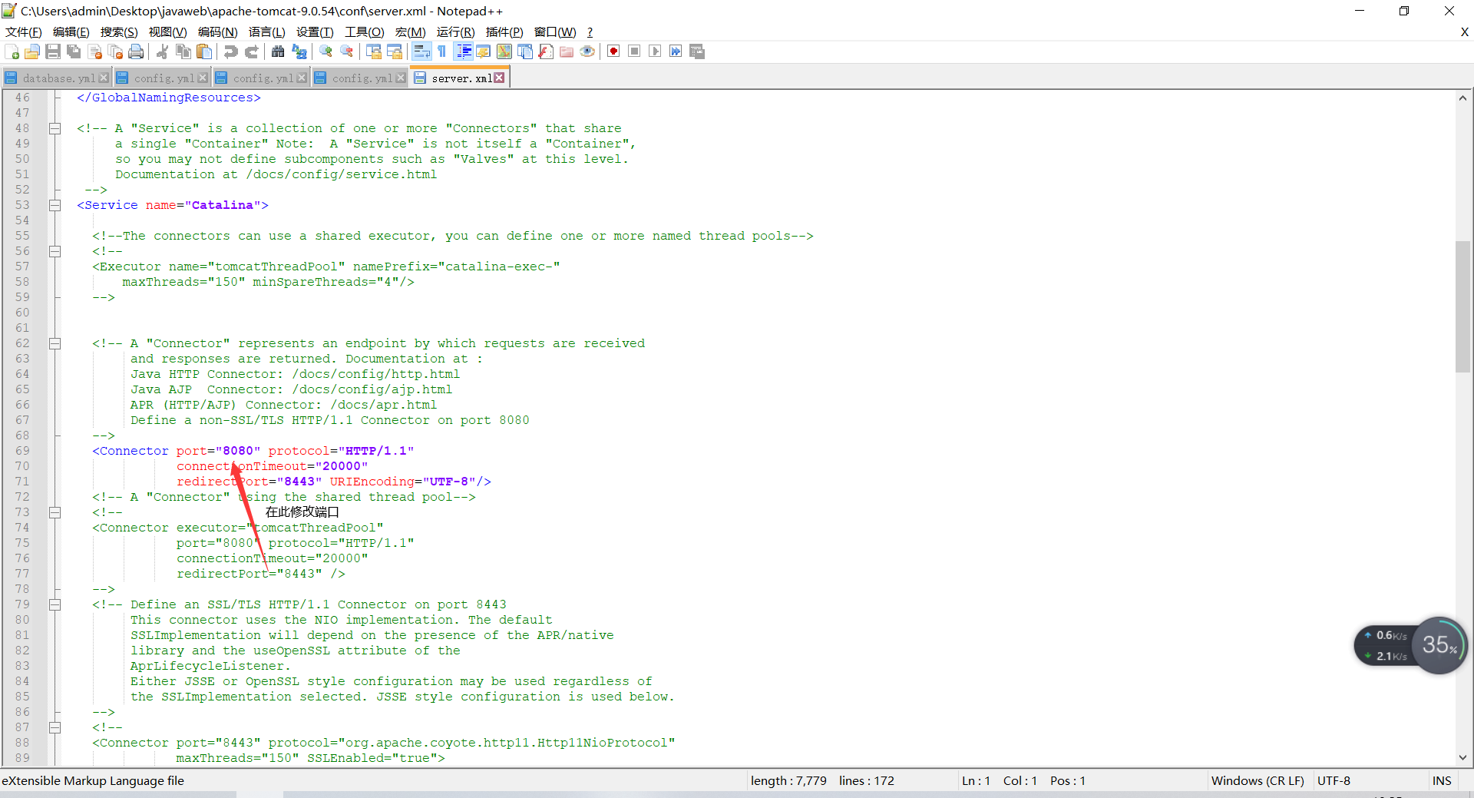
Task: Click the Save All toolbar icon
Action: click(x=74, y=51)
